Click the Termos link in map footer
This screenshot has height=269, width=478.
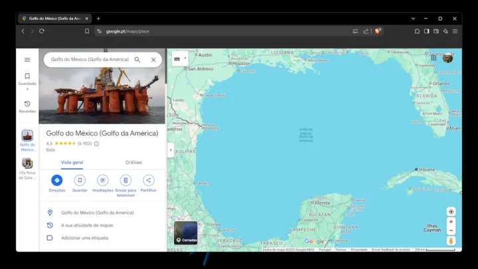pyautogui.click(x=341, y=250)
